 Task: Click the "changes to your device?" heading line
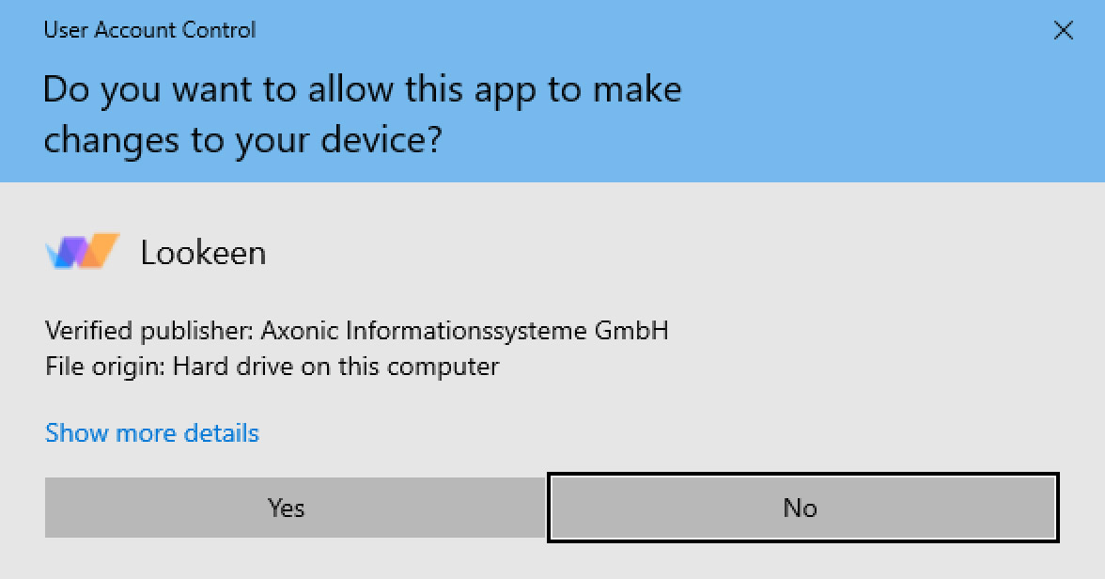pyautogui.click(x=243, y=140)
